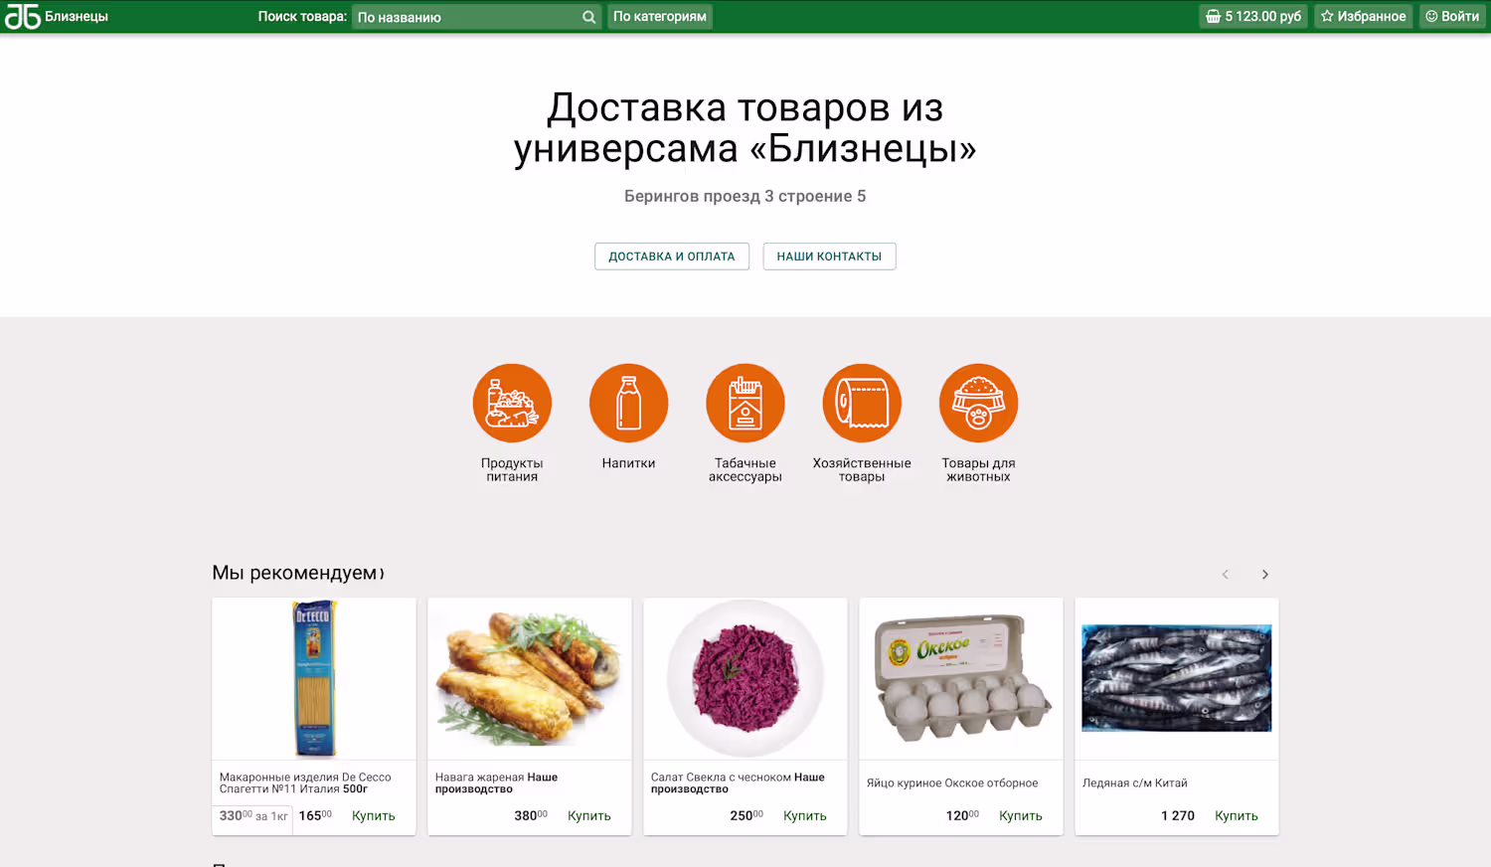Show previous recommended products arrow

(x=1226, y=575)
